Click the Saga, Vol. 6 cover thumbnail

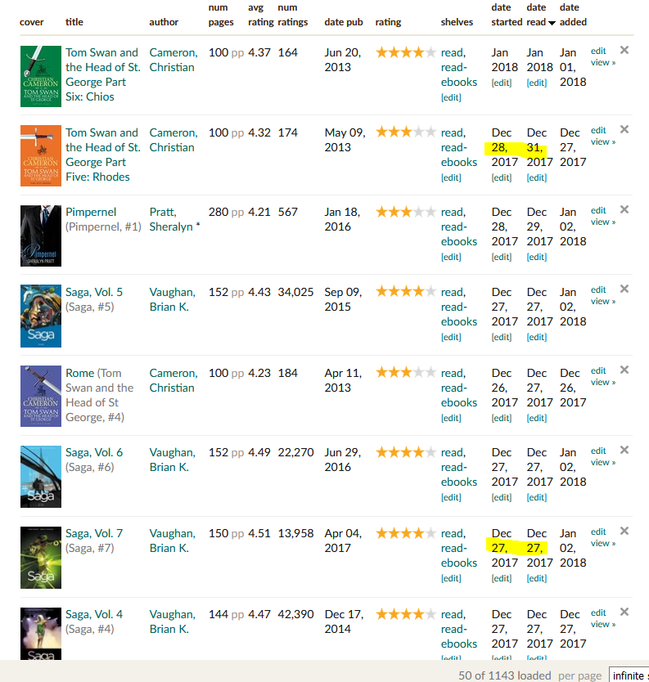pos(41,477)
